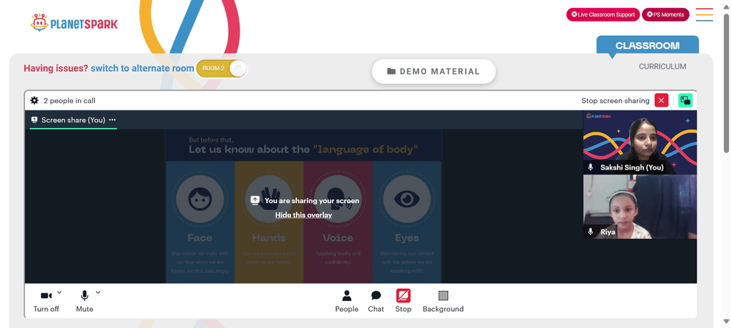Open Demo Material folder button
The width and height of the screenshot is (731, 328).
(433, 72)
